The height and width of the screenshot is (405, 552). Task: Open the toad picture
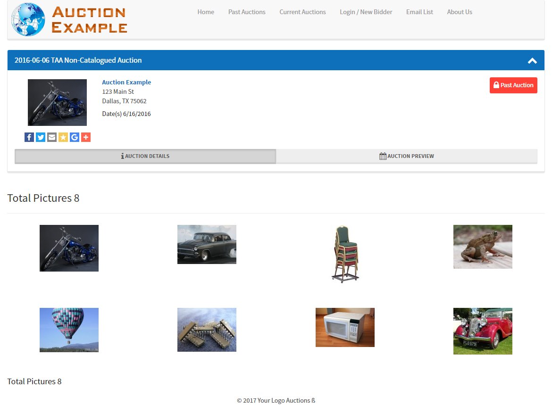click(483, 247)
